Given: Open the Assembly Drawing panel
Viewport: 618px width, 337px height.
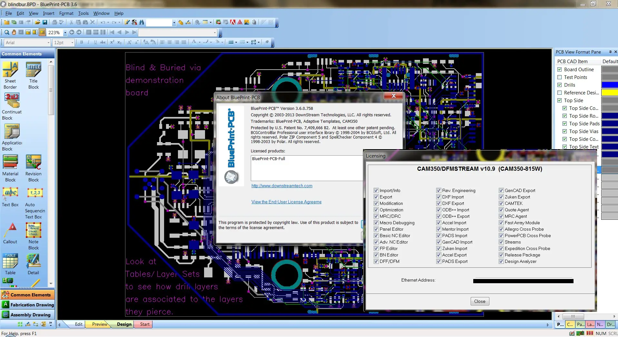Looking at the screenshot, I should (27, 314).
